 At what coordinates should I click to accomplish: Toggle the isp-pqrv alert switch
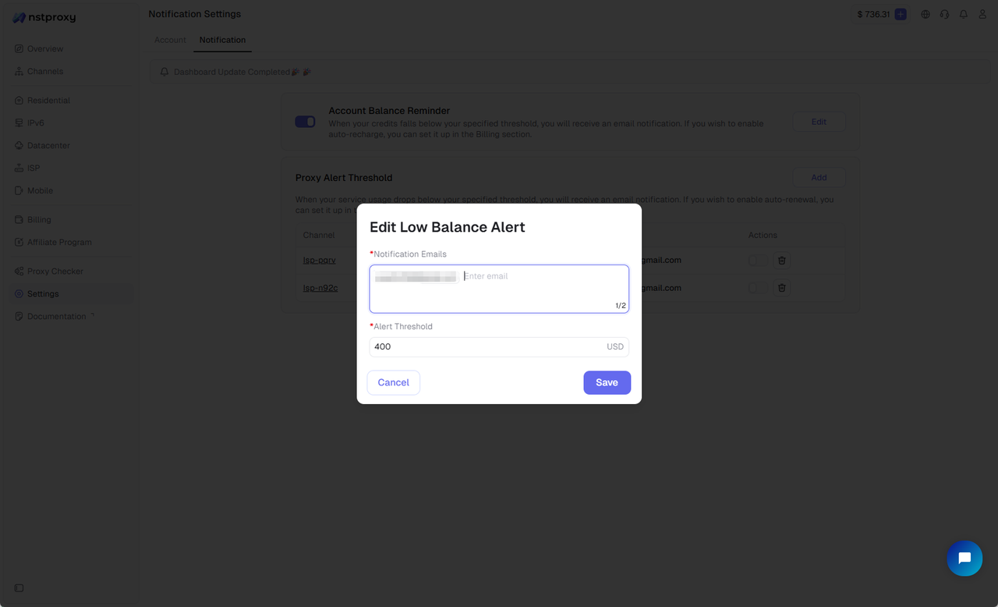pos(758,261)
